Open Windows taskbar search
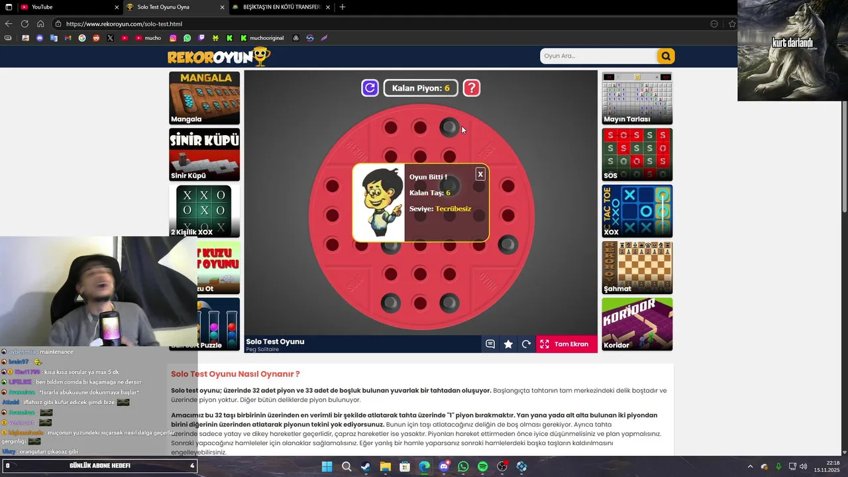Viewport: 848px width, 477px height. pos(346,466)
